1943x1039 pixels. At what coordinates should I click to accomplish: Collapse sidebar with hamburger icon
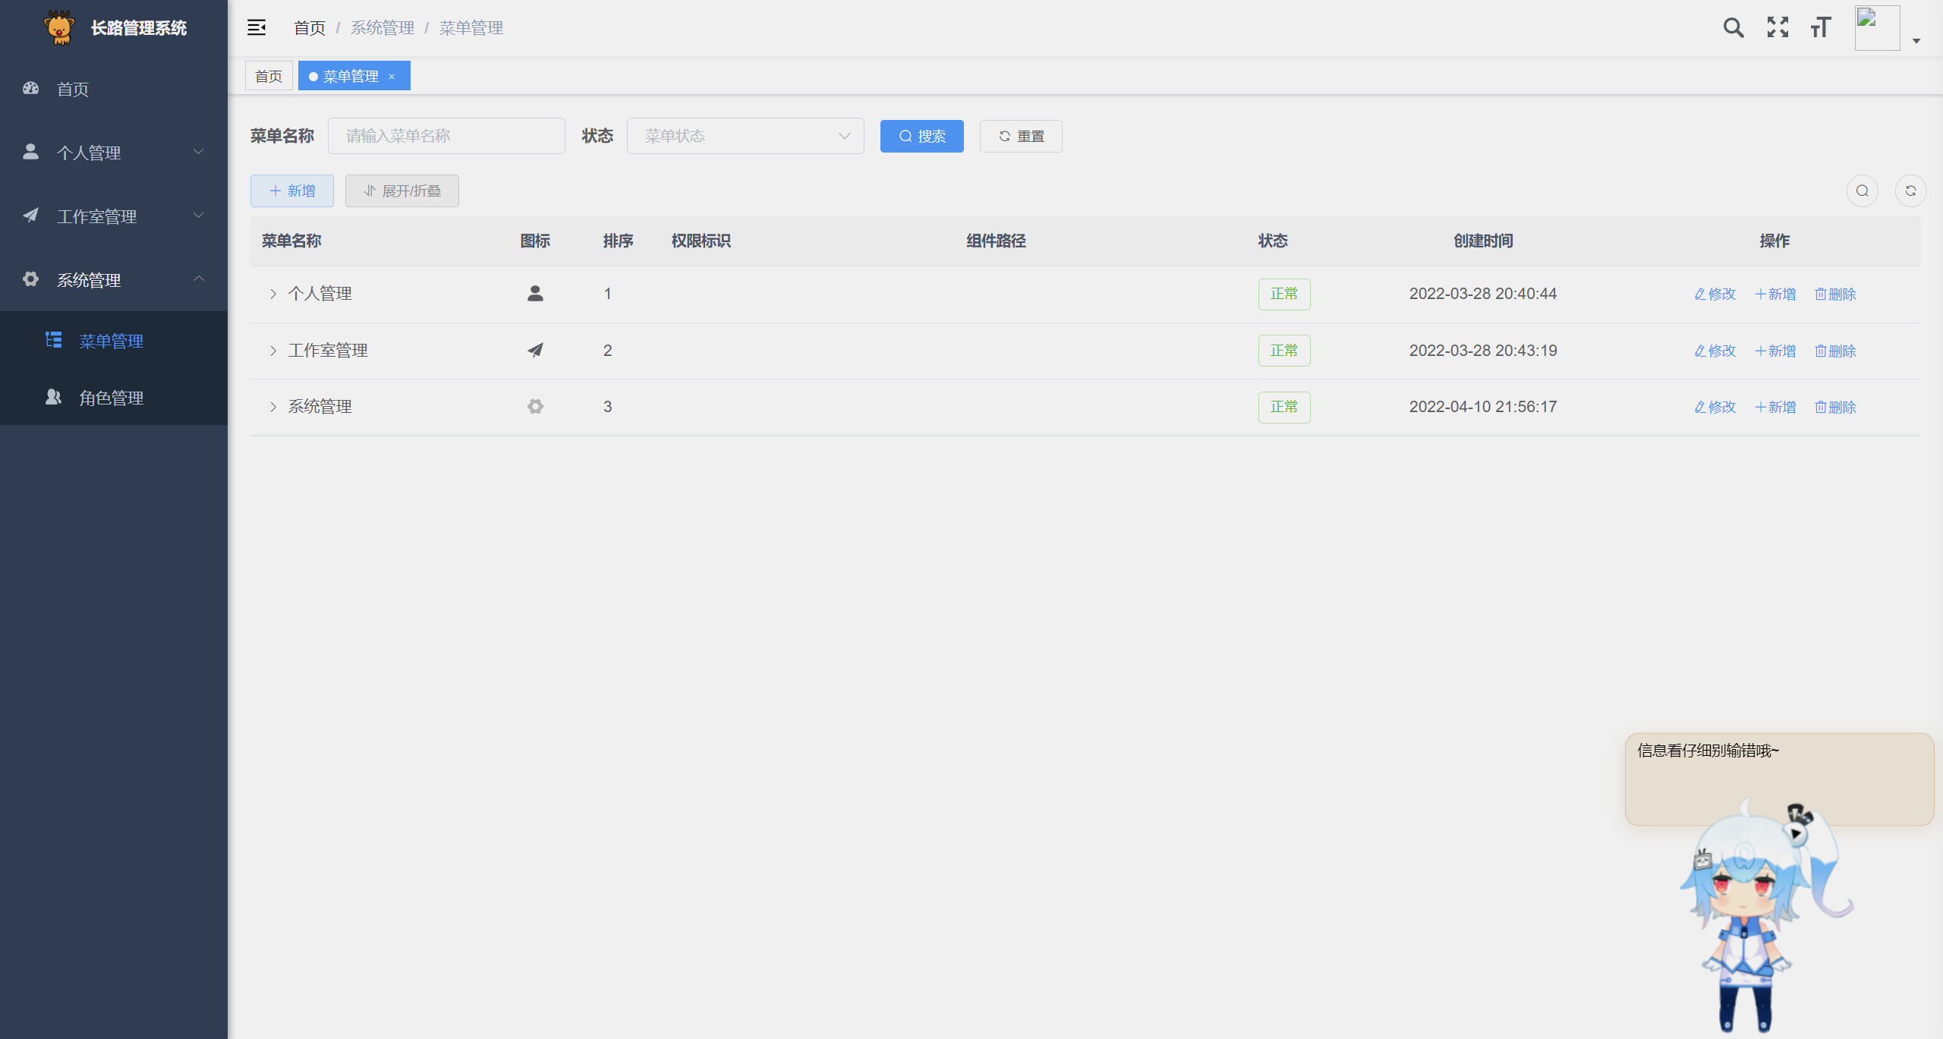tap(257, 28)
